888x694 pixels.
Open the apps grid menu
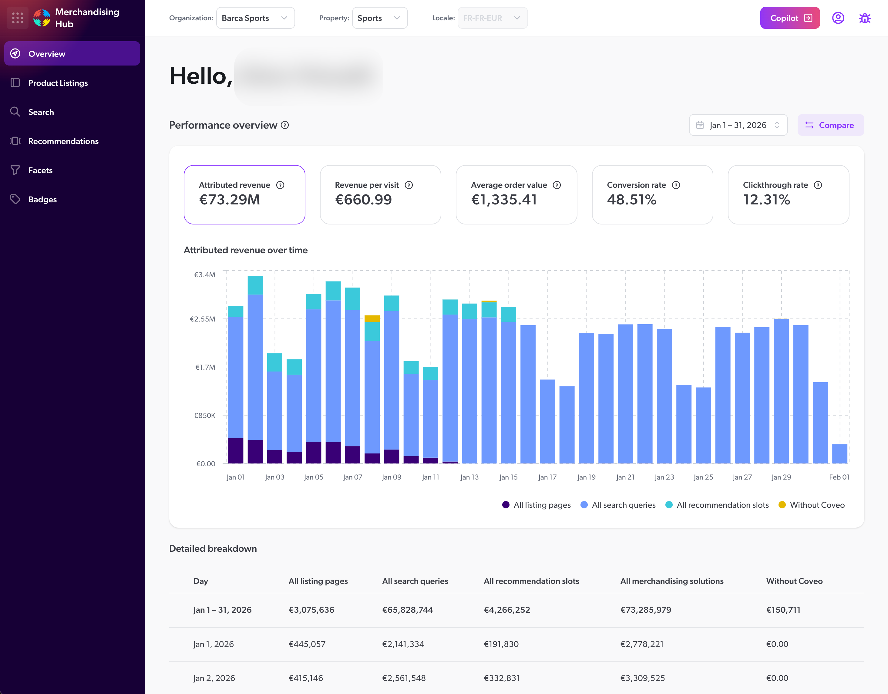pos(17,18)
